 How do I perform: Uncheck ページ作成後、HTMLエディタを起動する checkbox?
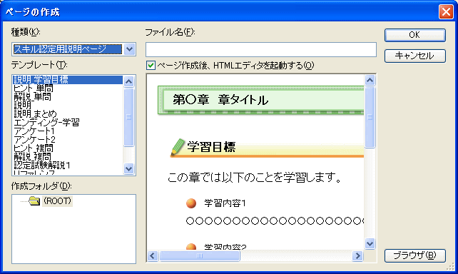(151, 66)
